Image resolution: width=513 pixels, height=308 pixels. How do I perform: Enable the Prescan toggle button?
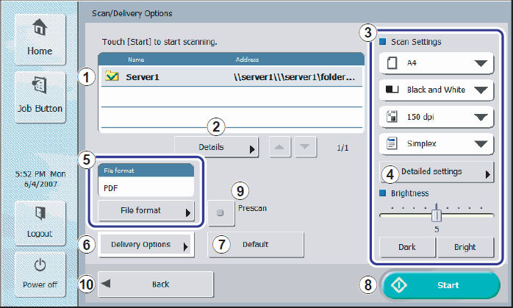220,214
